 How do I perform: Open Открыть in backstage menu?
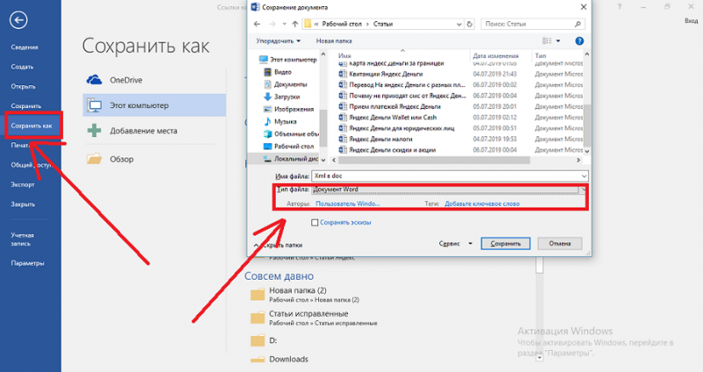click(24, 86)
